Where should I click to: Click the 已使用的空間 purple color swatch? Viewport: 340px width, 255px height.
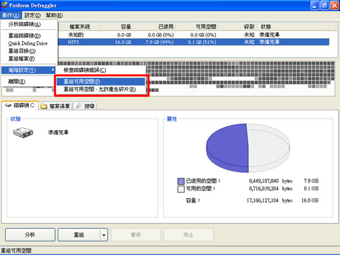click(x=181, y=181)
